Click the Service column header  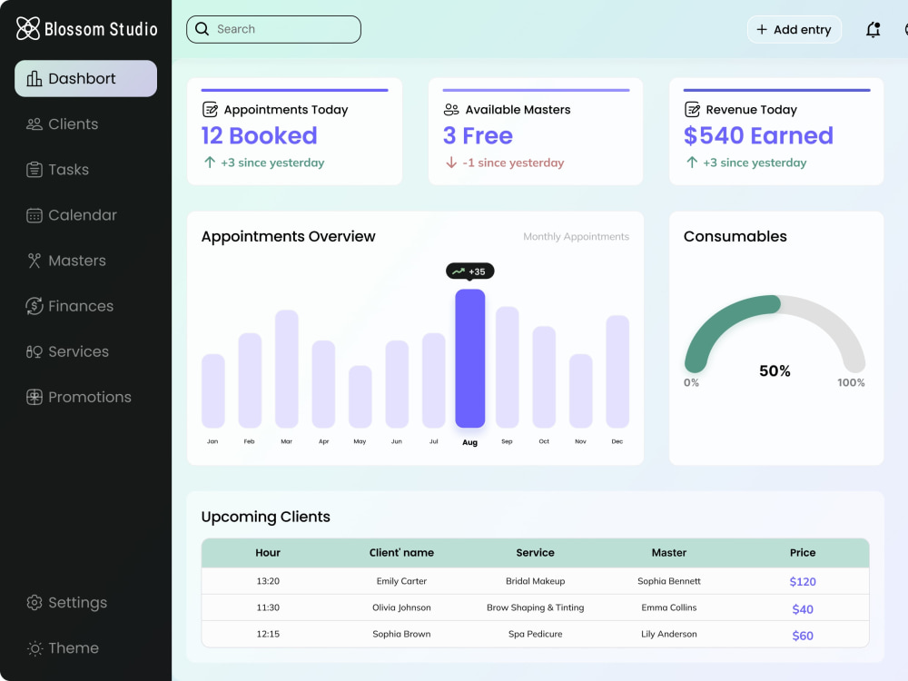point(535,552)
